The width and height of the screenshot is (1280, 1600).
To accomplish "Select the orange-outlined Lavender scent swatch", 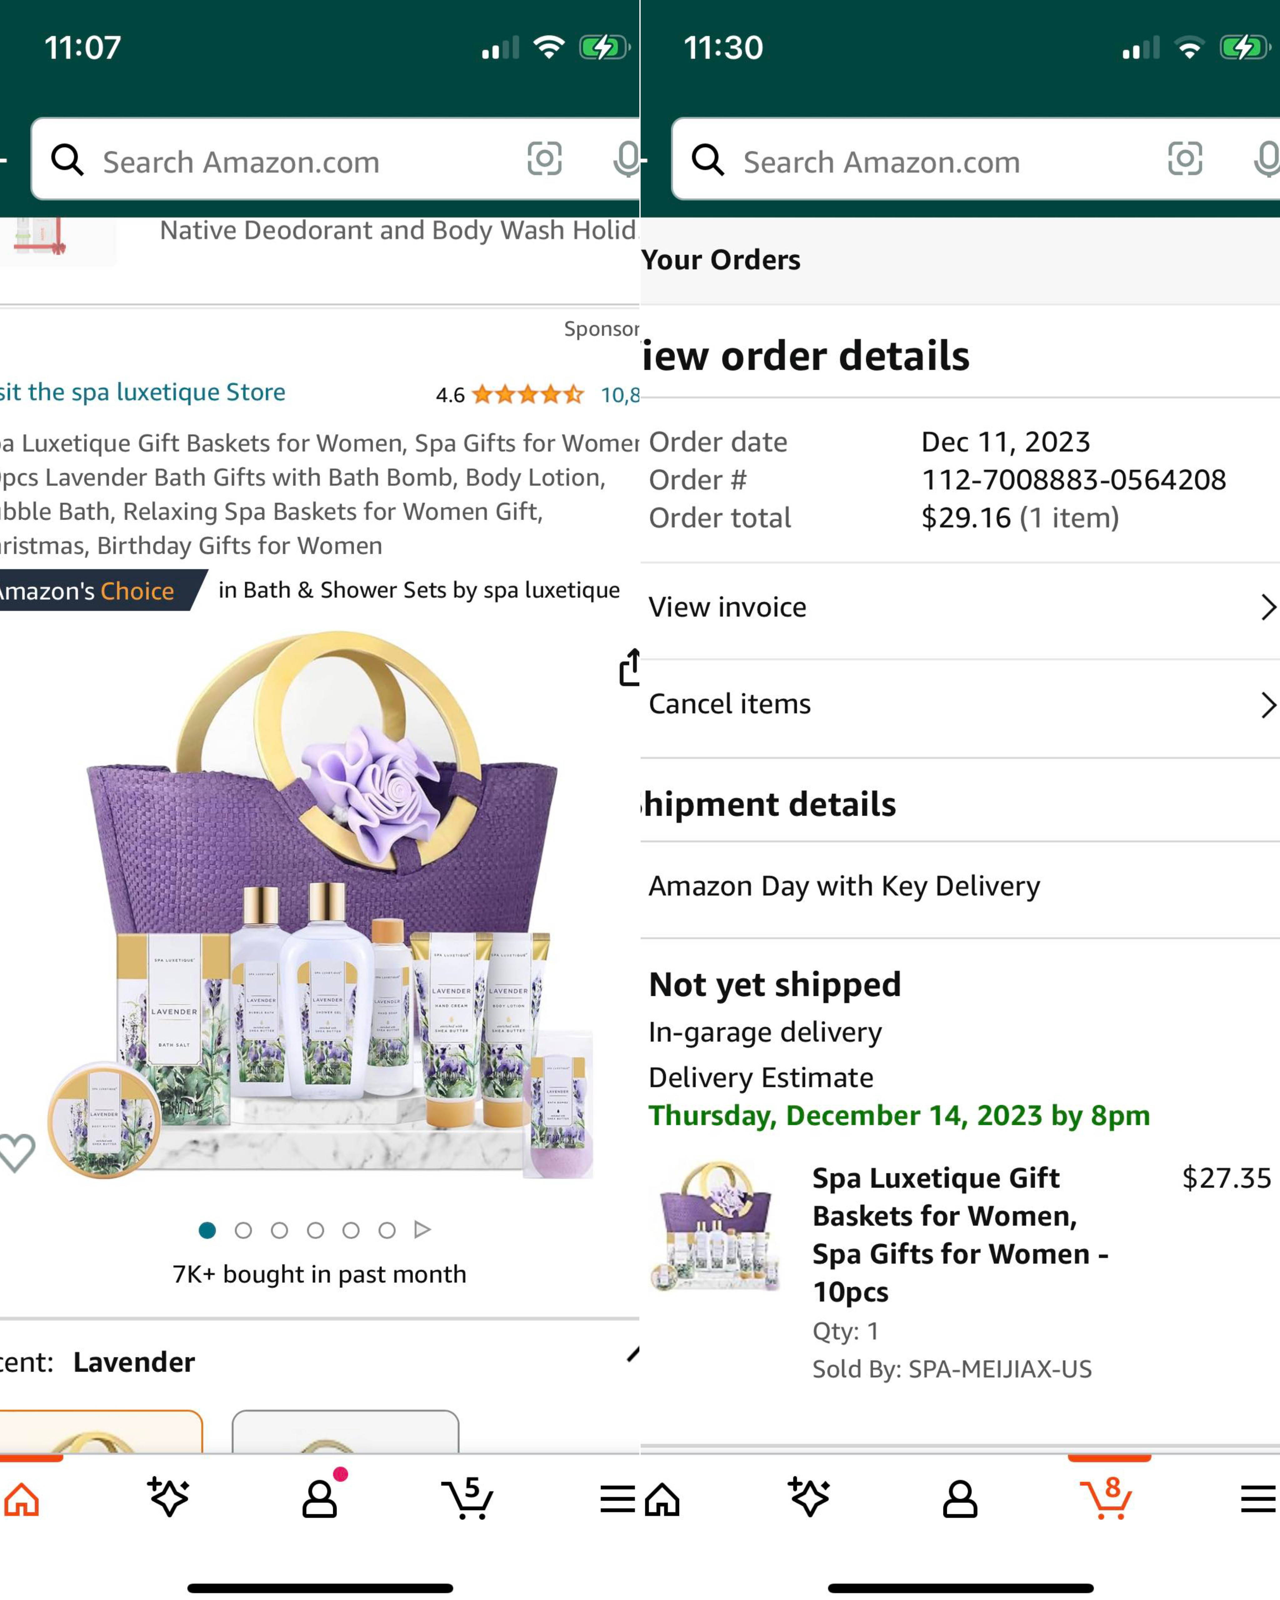I will (101, 1432).
